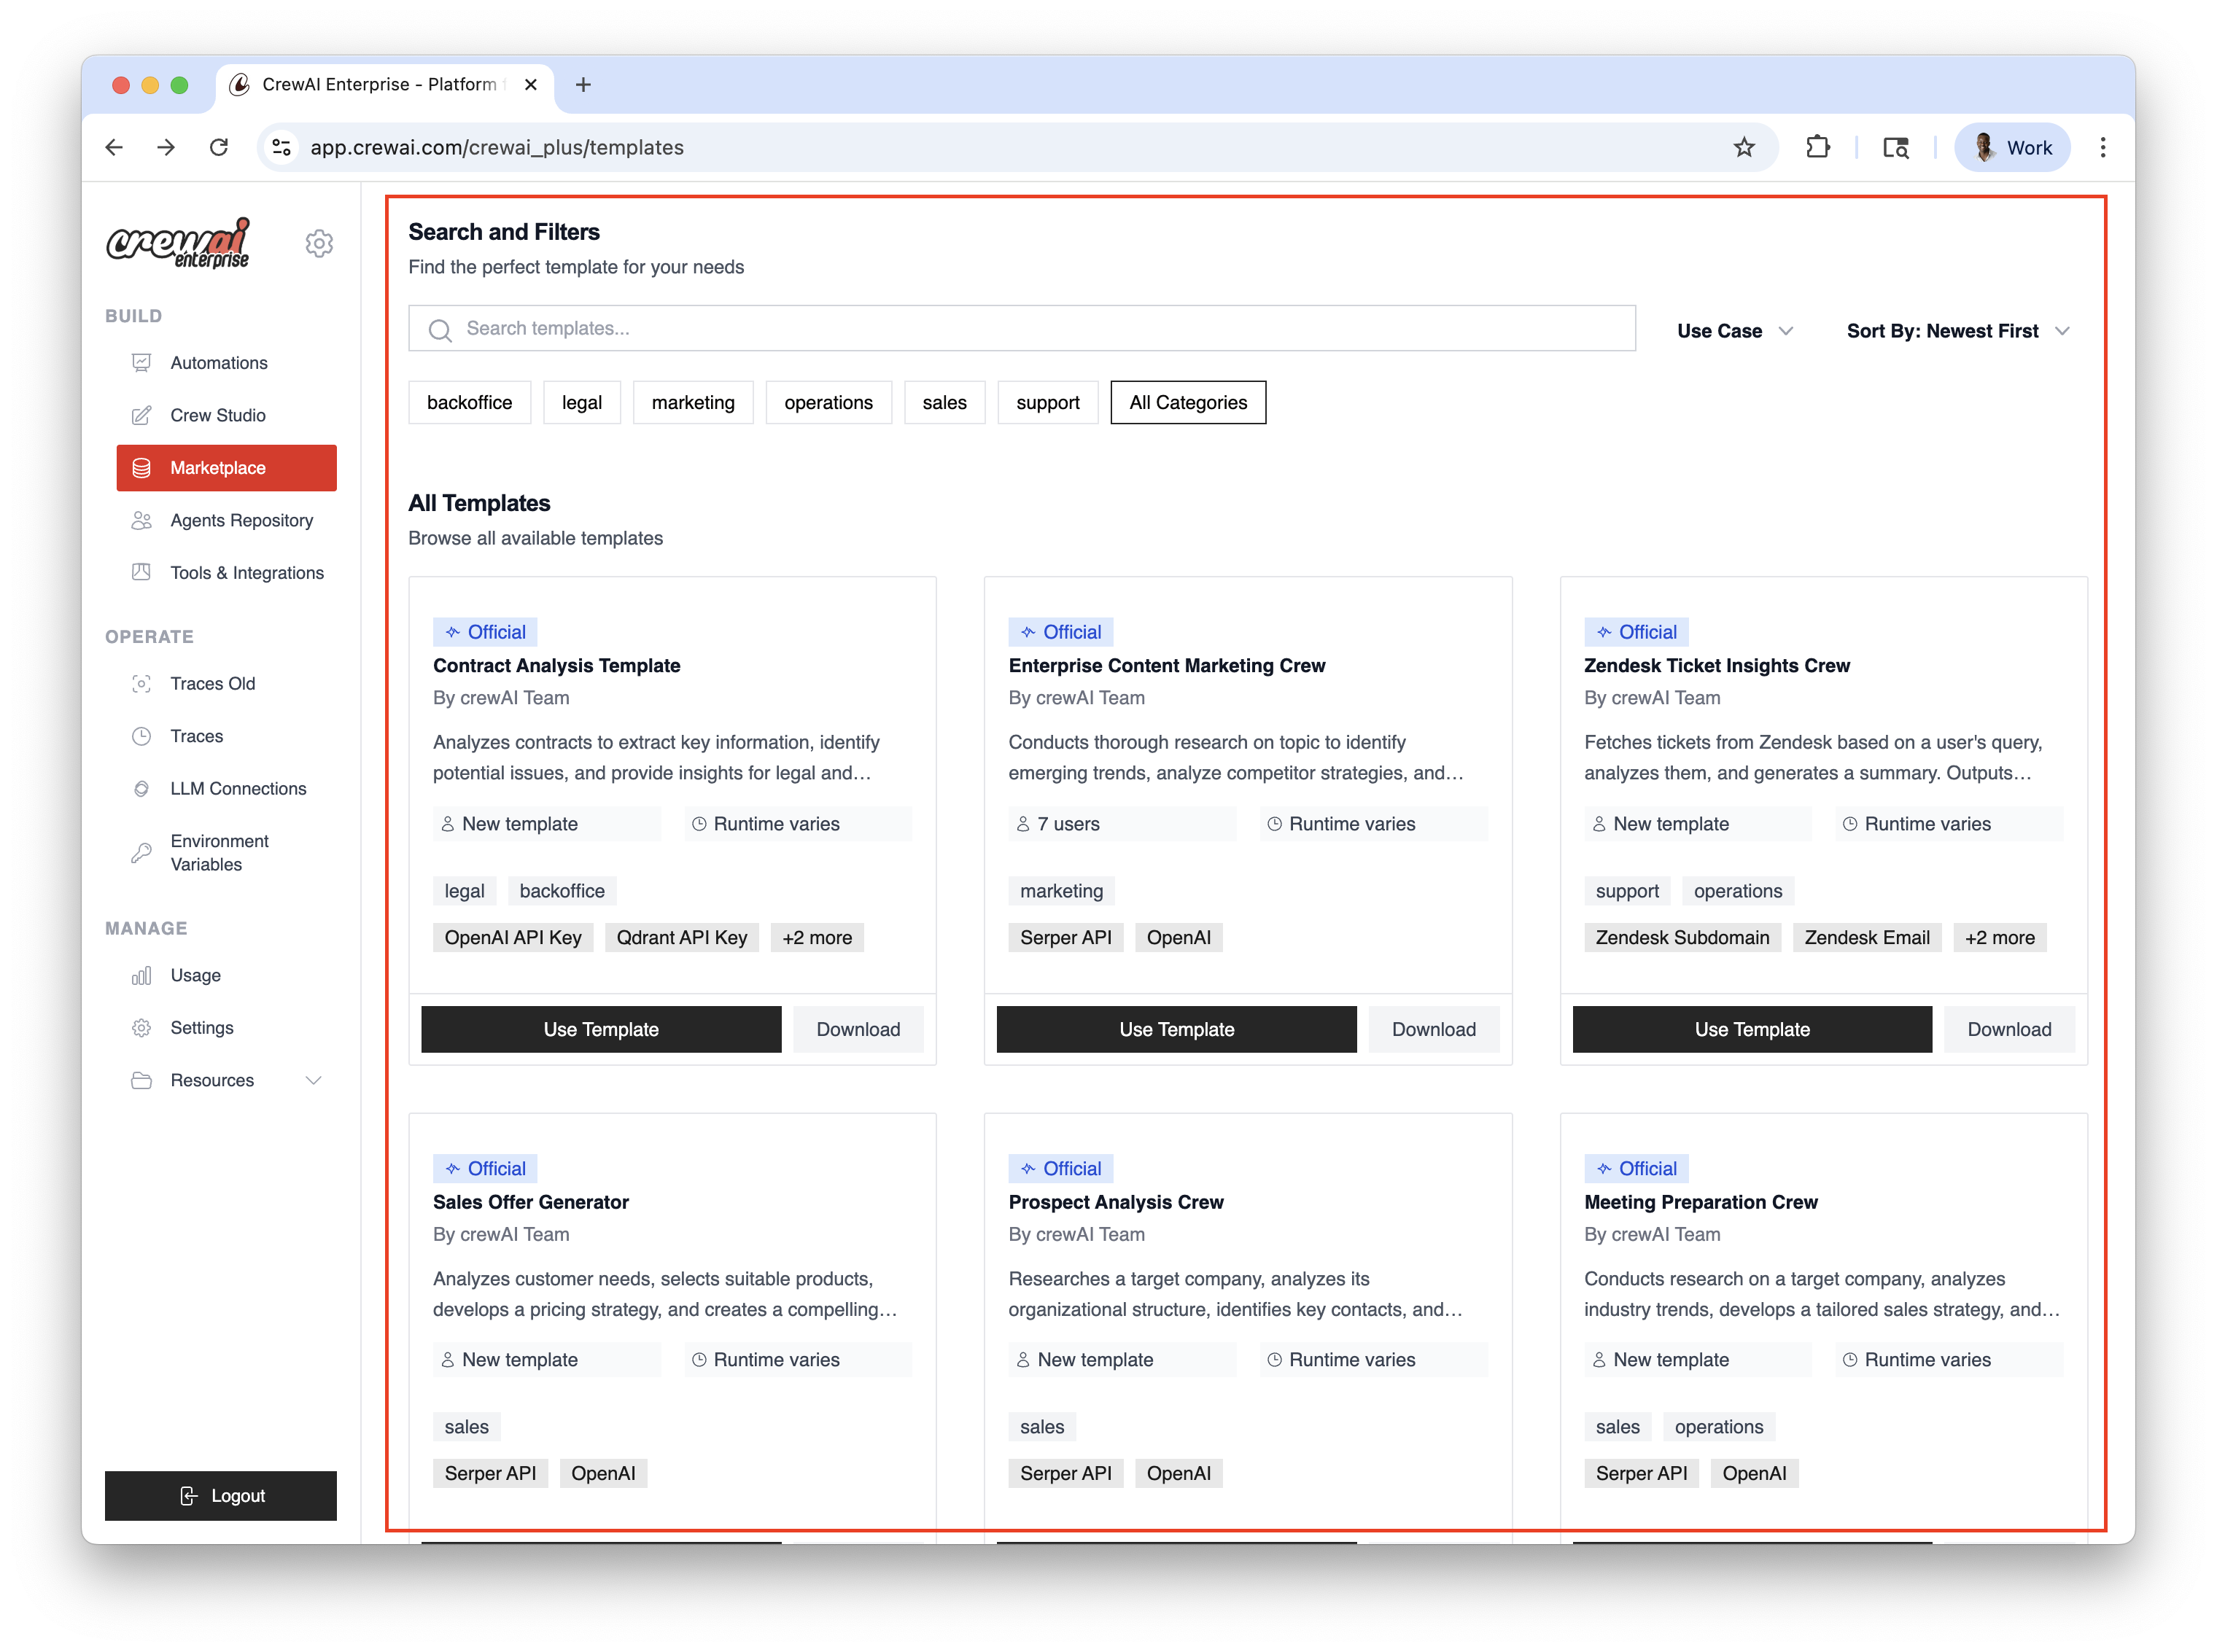The height and width of the screenshot is (1652, 2217).
Task: Open Tools & Integrations
Action: coord(246,572)
